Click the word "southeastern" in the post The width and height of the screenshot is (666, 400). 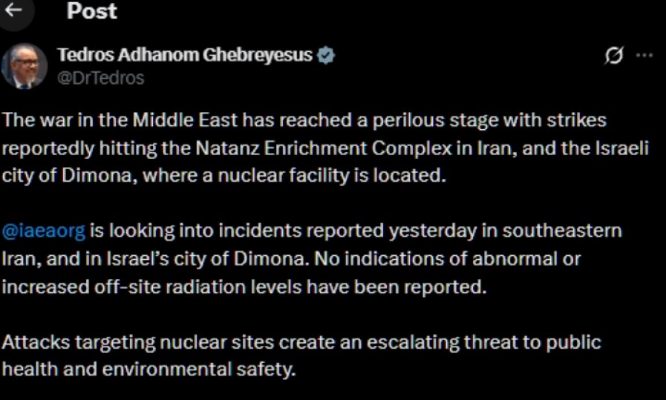(x=562, y=231)
